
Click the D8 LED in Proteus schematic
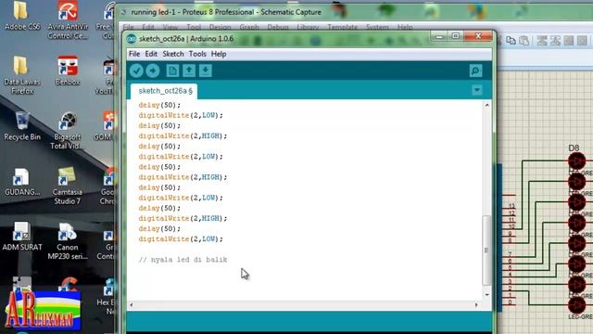click(576, 161)
